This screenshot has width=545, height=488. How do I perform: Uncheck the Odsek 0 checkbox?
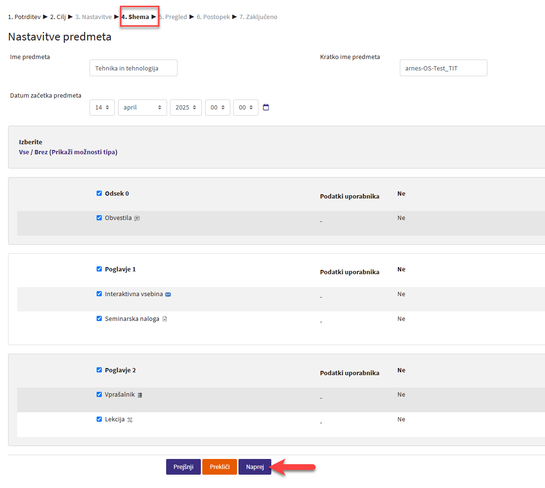(99, 193)
